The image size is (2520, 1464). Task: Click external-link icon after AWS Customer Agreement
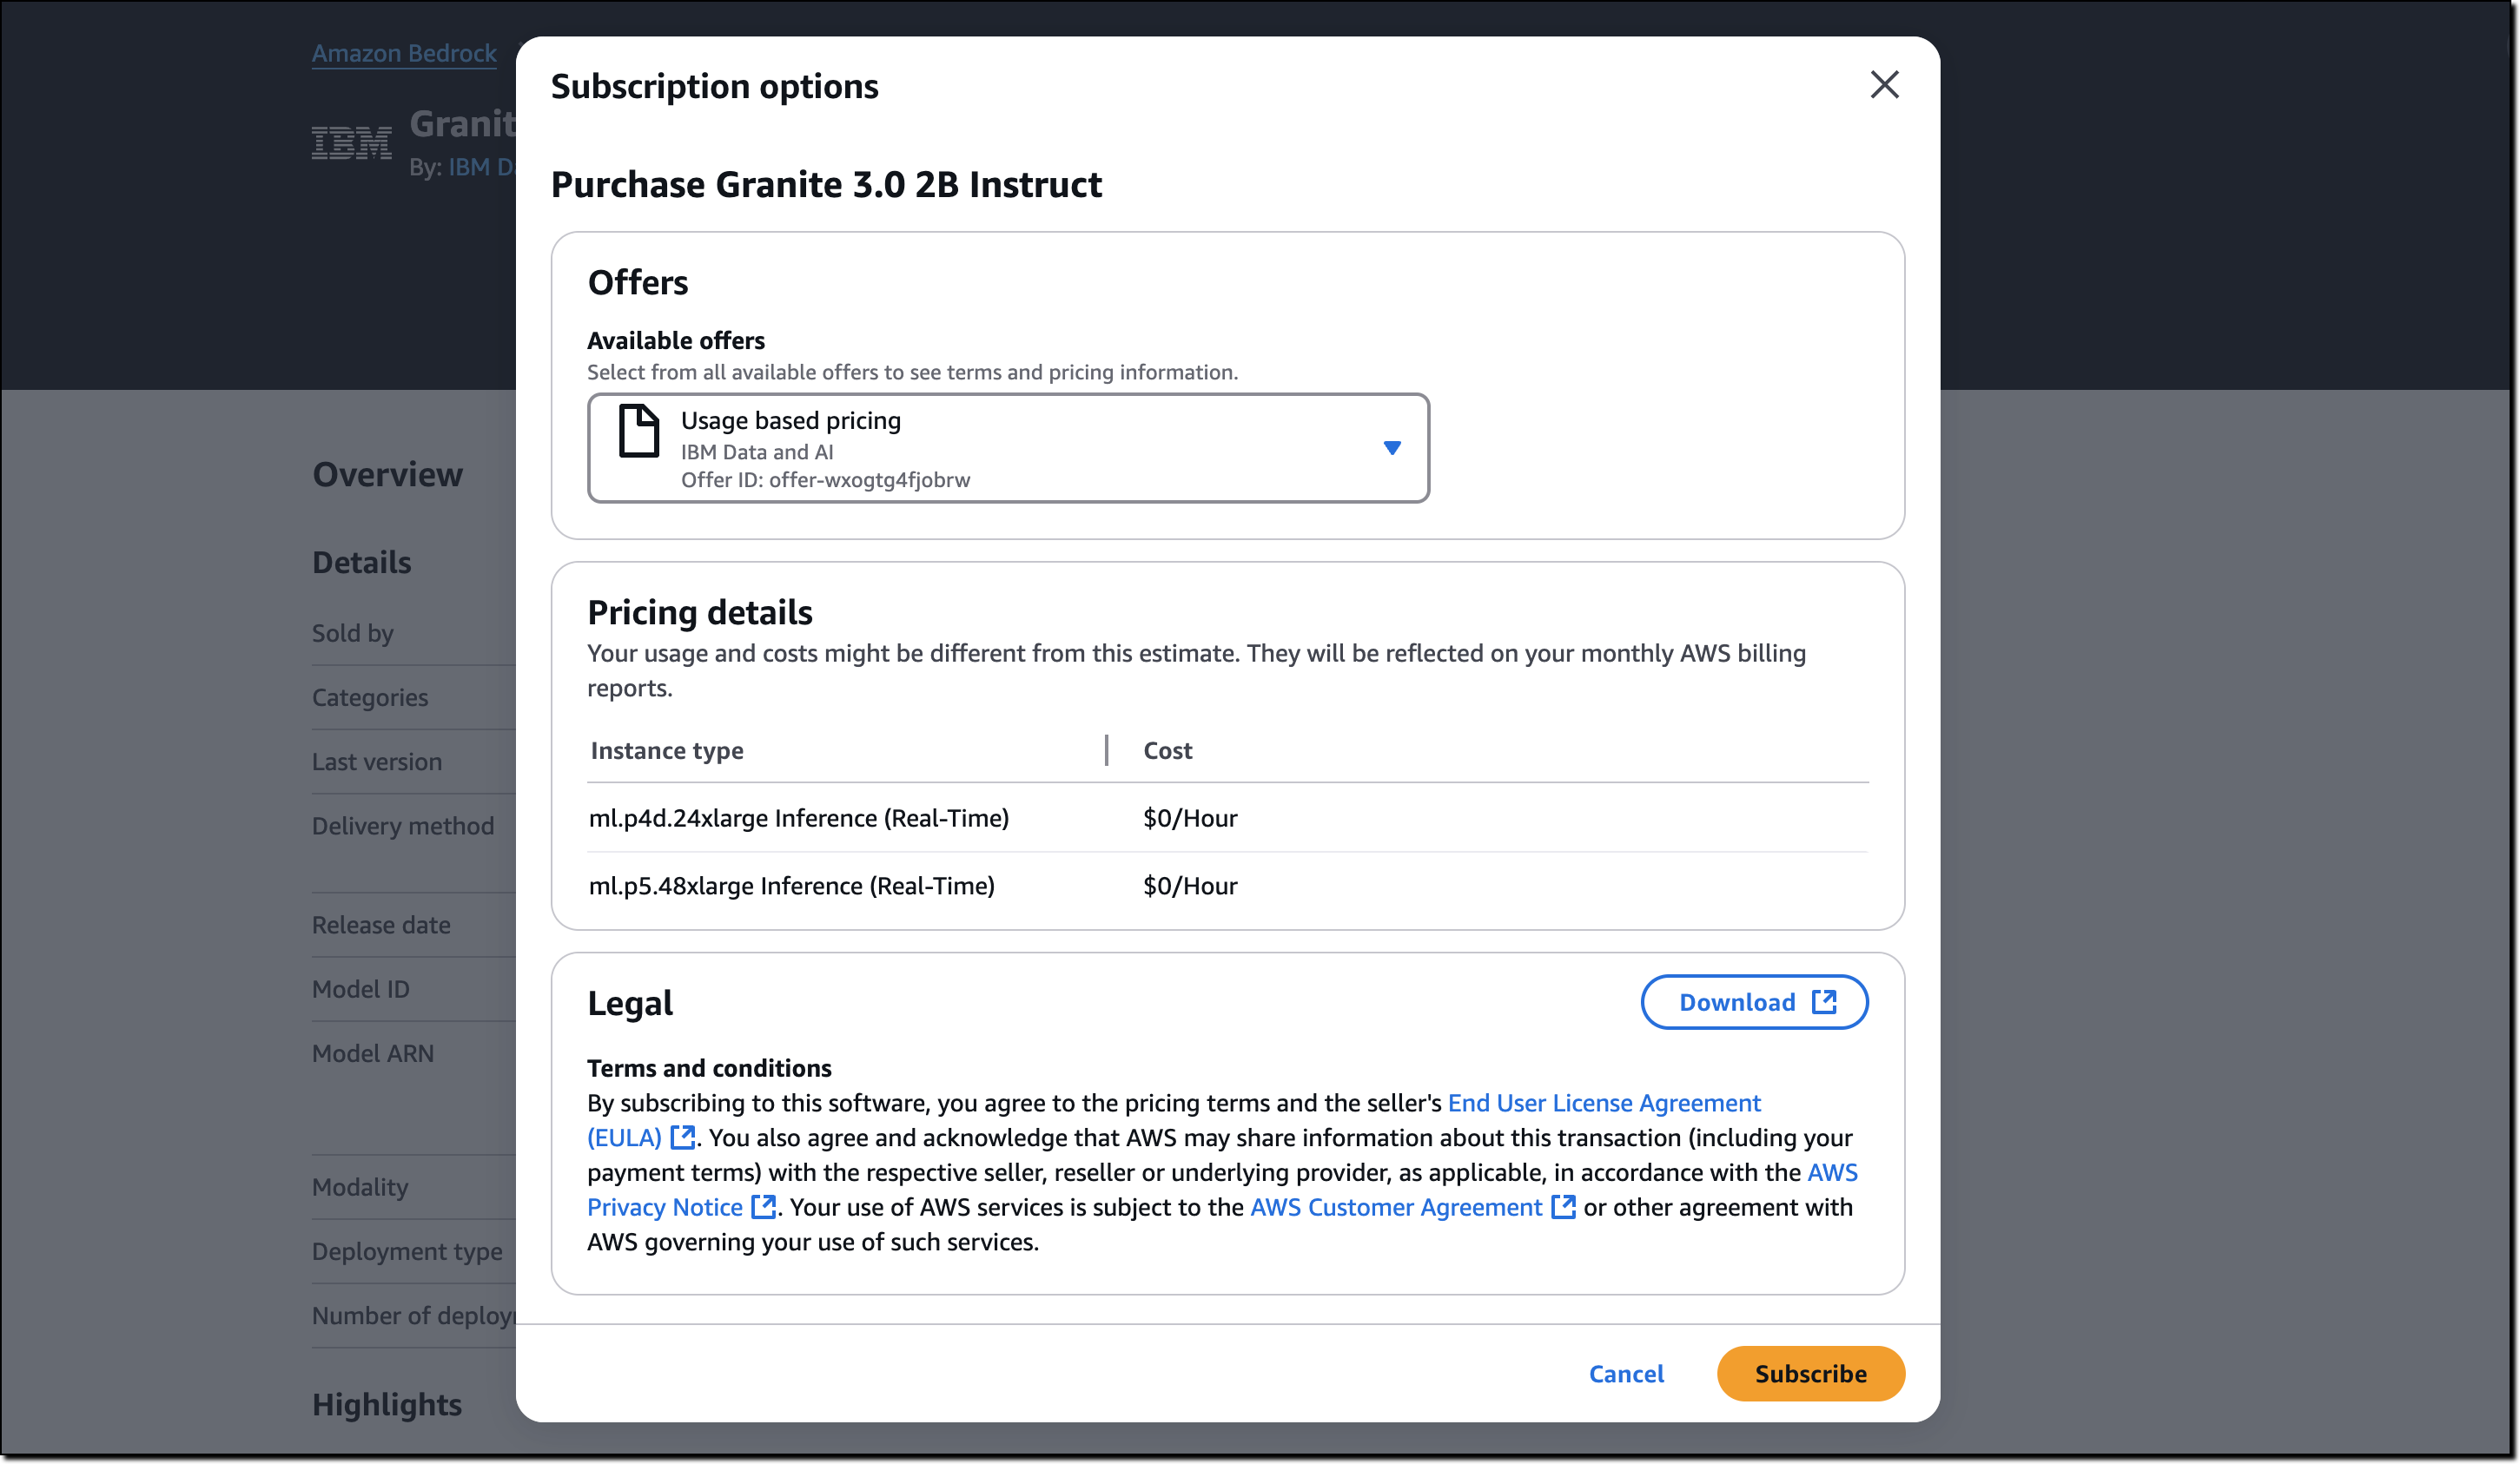tap(1563, 1207)
